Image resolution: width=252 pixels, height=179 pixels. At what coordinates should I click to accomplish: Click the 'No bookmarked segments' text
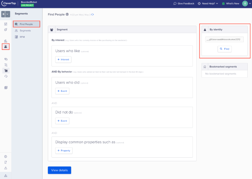(220, 74)
